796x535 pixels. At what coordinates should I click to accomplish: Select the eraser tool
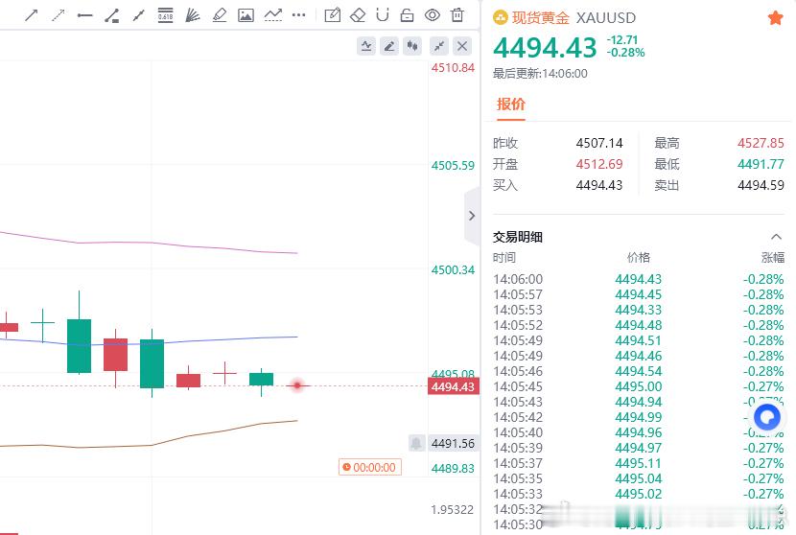[358, 15]
